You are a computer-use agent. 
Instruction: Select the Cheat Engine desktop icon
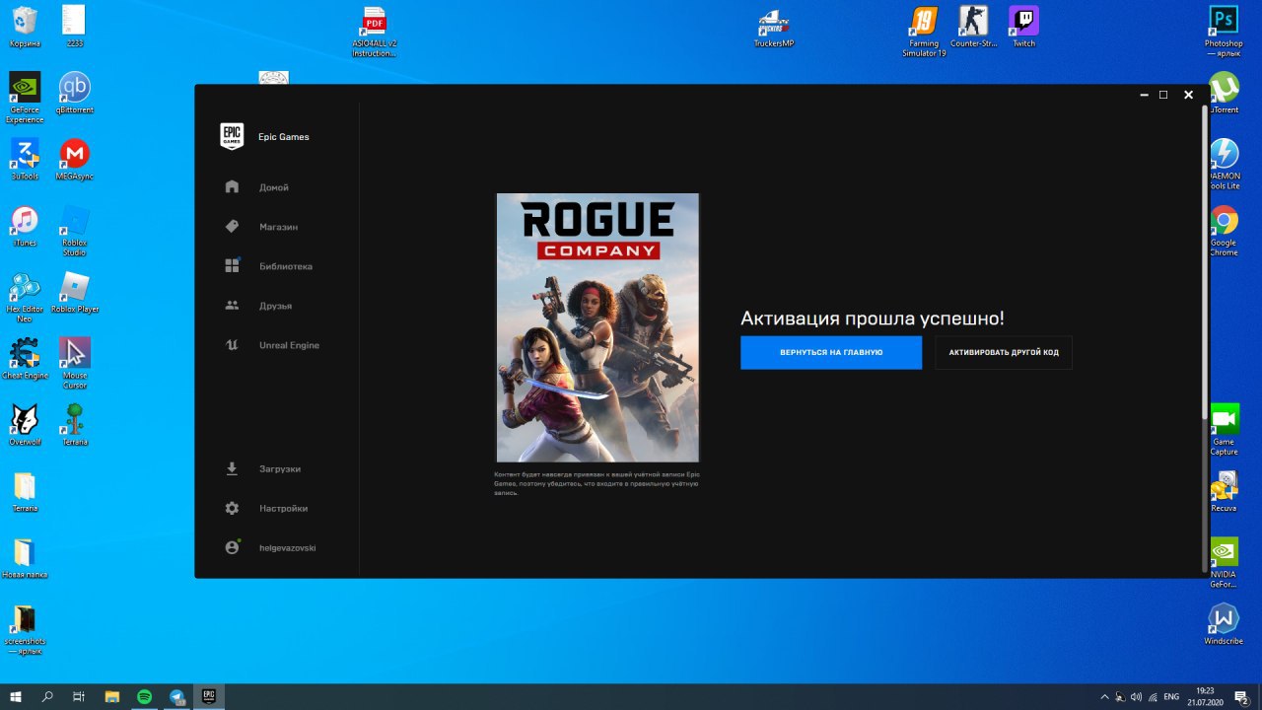[x=25, y=358]
